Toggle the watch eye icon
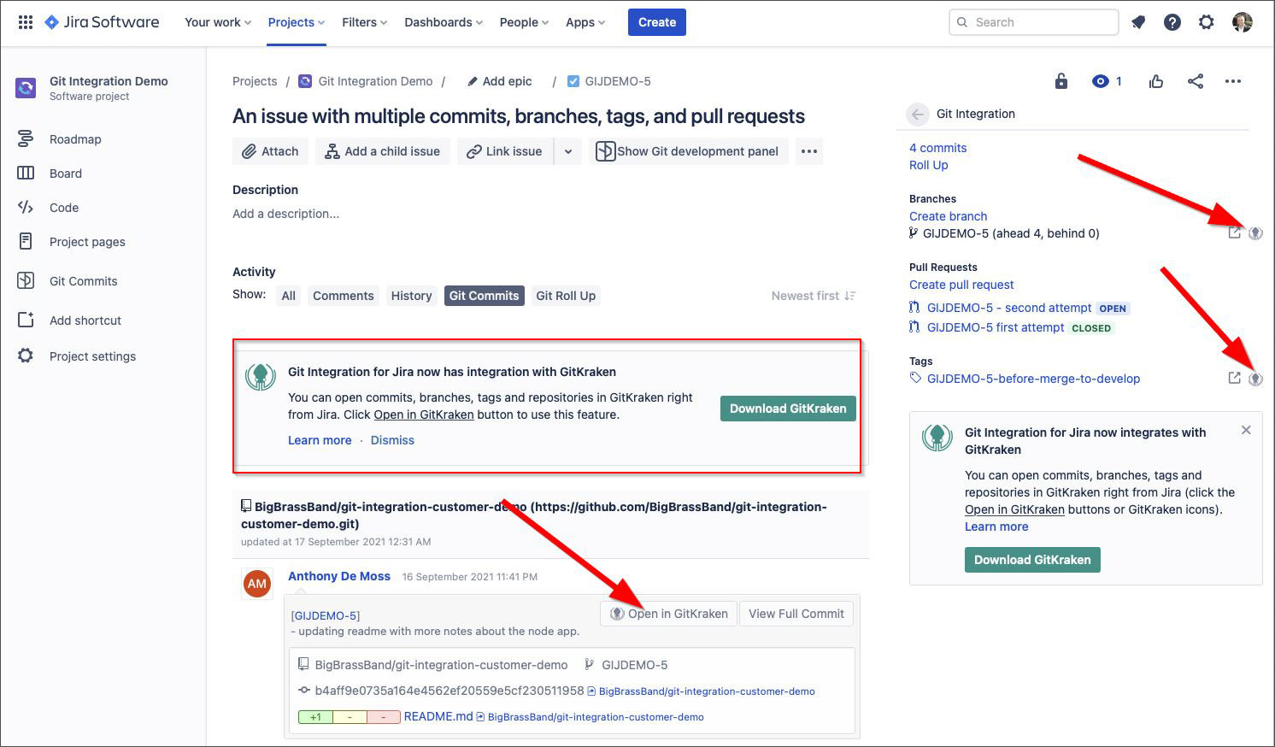 pyautogui.click(x=1101, y=81)
